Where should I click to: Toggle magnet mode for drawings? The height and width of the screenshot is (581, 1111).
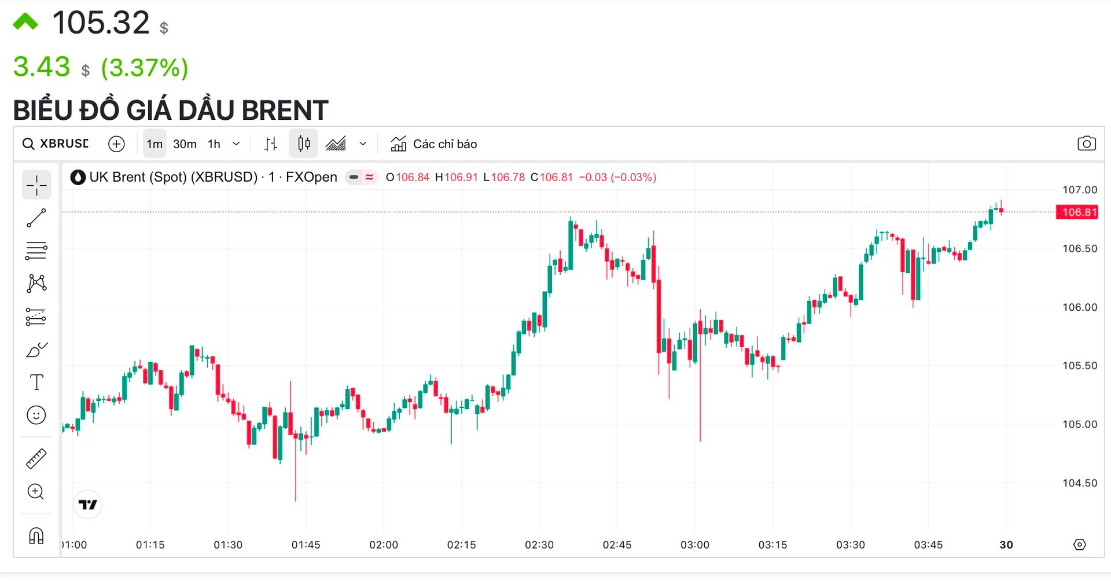(x=36, y=535)
